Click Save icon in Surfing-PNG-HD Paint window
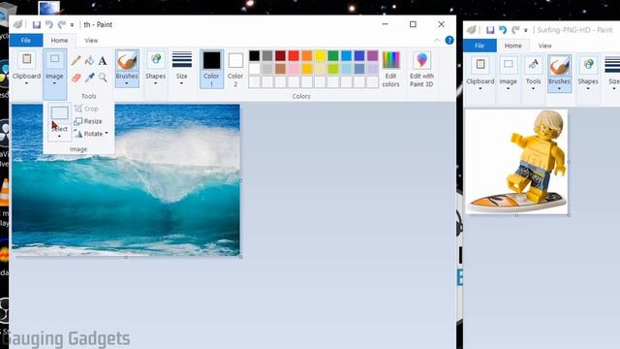 pyautogui.click(x=490, y=30)
